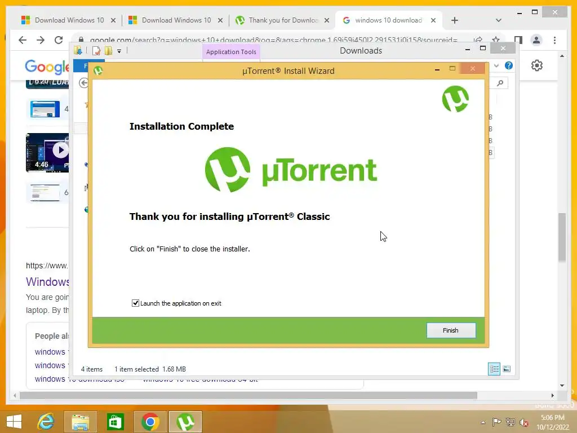Toggle Chrome side panel icon
The width and height of the screenshot is (577, 433).
(x=518, y=40)
